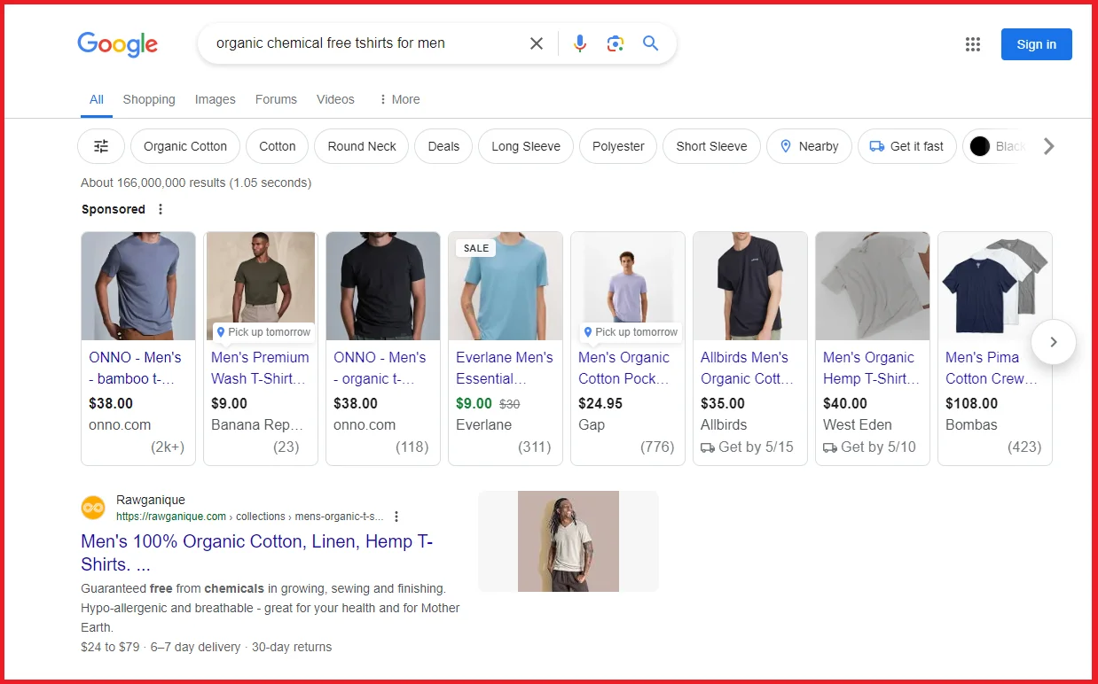Open the Google apps grid icon
This screenshot has width=1098, height=684.
coord(973,44)
